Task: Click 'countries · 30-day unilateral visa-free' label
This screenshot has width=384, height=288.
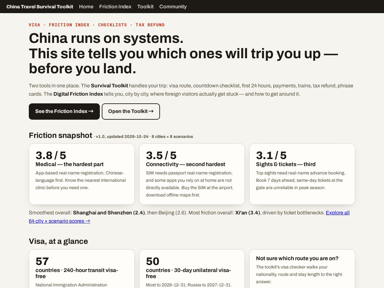Action: click(188, 273)
